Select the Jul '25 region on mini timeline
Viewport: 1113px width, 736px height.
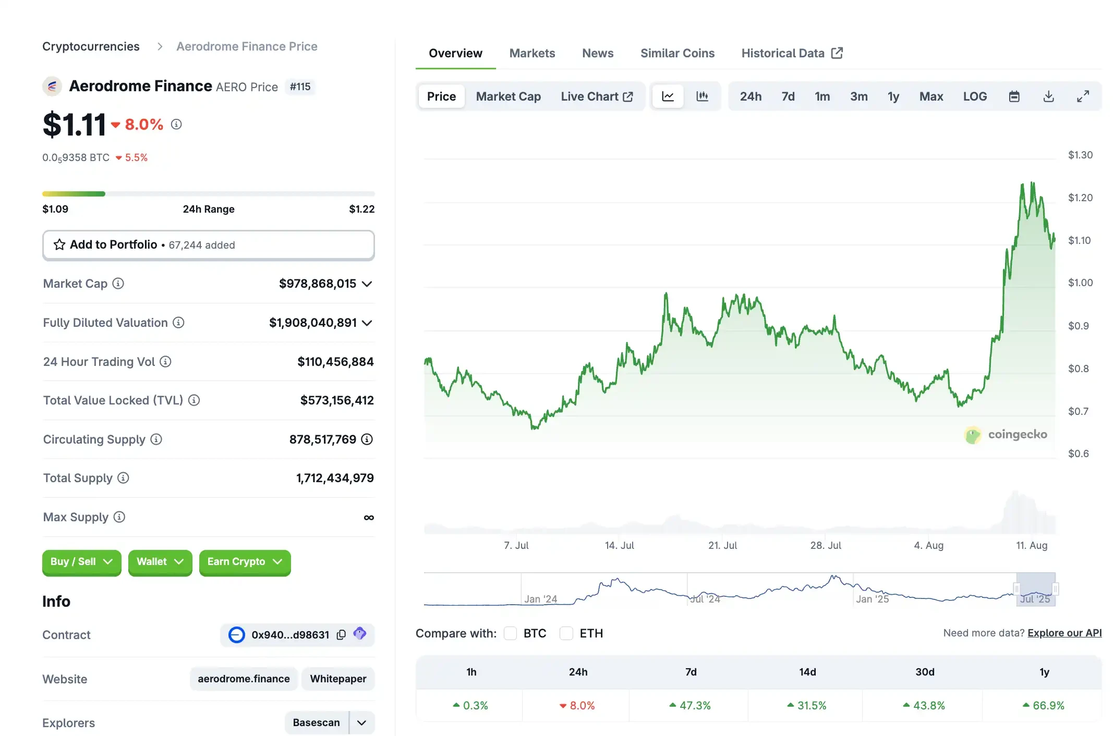[1036, 590]
